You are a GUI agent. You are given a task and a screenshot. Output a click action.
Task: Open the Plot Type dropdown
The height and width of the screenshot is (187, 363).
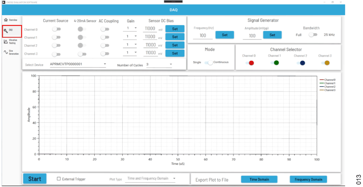pyautogui.click(x=151, y=179)
